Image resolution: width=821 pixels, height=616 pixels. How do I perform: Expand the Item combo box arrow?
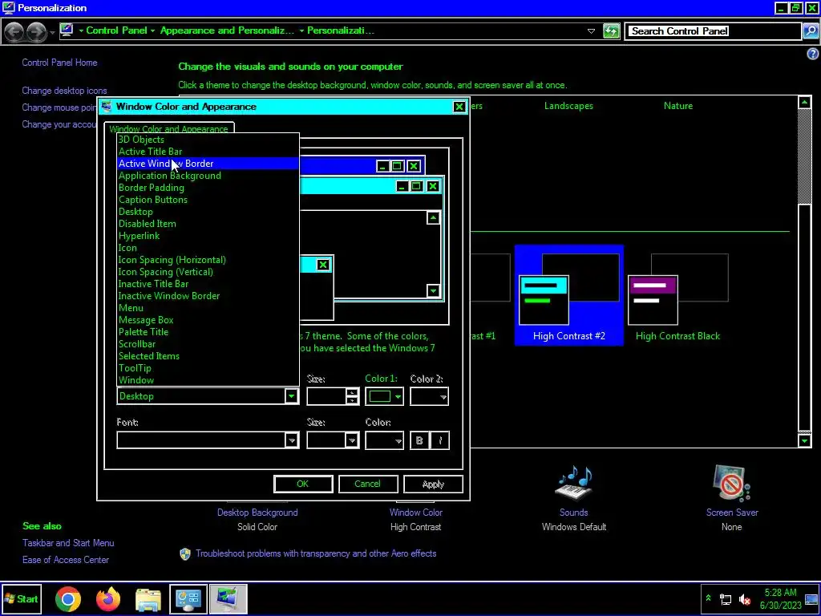pyautogui.click(x=292, y=396)
